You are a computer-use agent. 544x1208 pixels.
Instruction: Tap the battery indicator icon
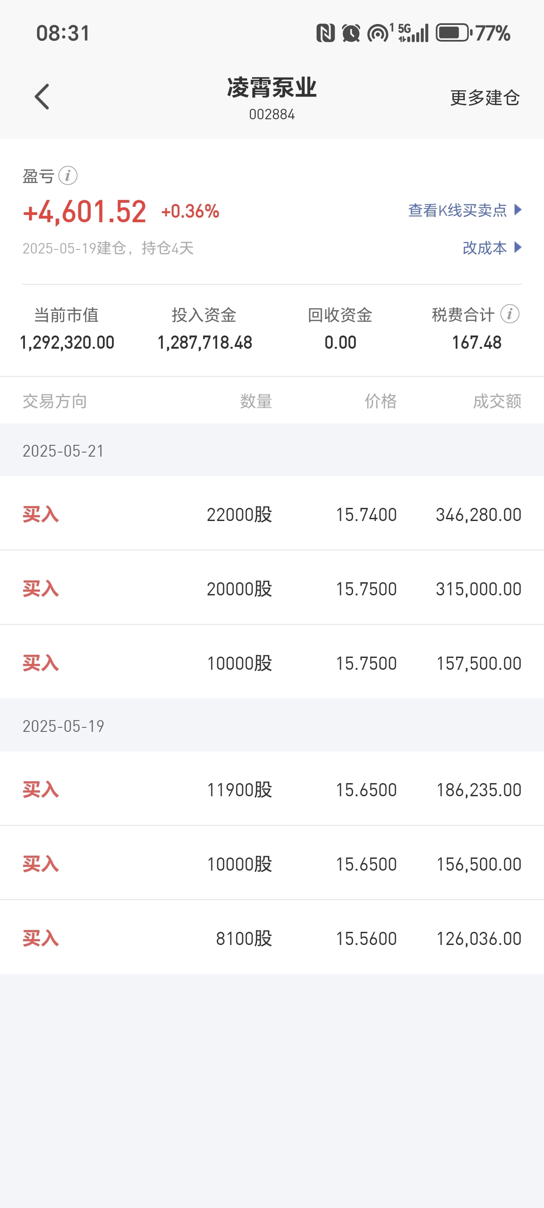[453, 33]
